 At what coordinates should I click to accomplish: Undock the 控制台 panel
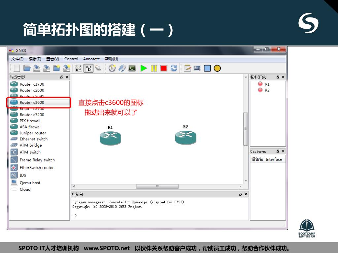(241, 194)
